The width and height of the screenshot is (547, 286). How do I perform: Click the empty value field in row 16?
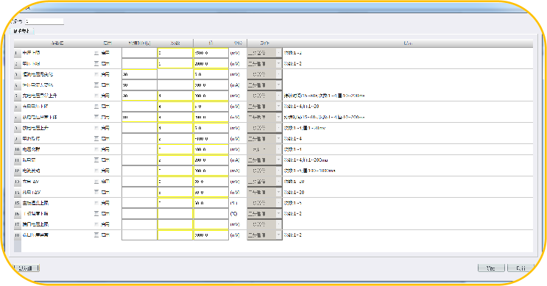211,213
